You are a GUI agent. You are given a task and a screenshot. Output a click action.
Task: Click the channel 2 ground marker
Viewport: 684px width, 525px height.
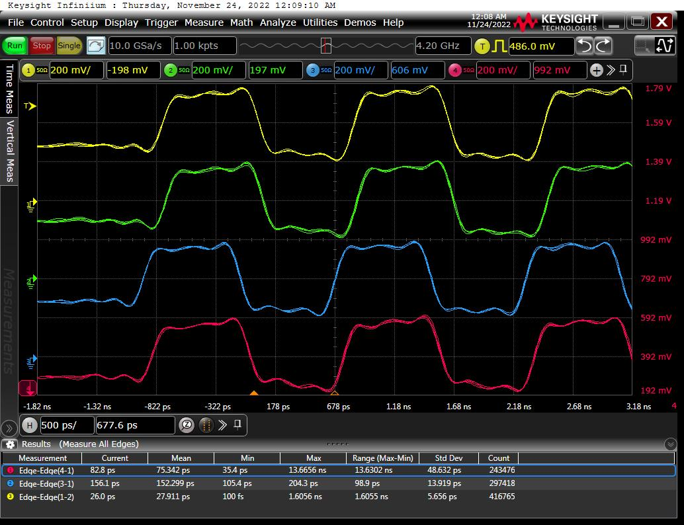31,282
